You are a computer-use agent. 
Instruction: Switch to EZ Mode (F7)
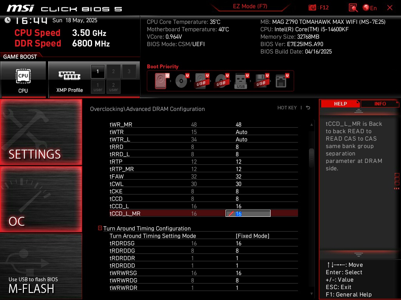[x=250, y=6]
